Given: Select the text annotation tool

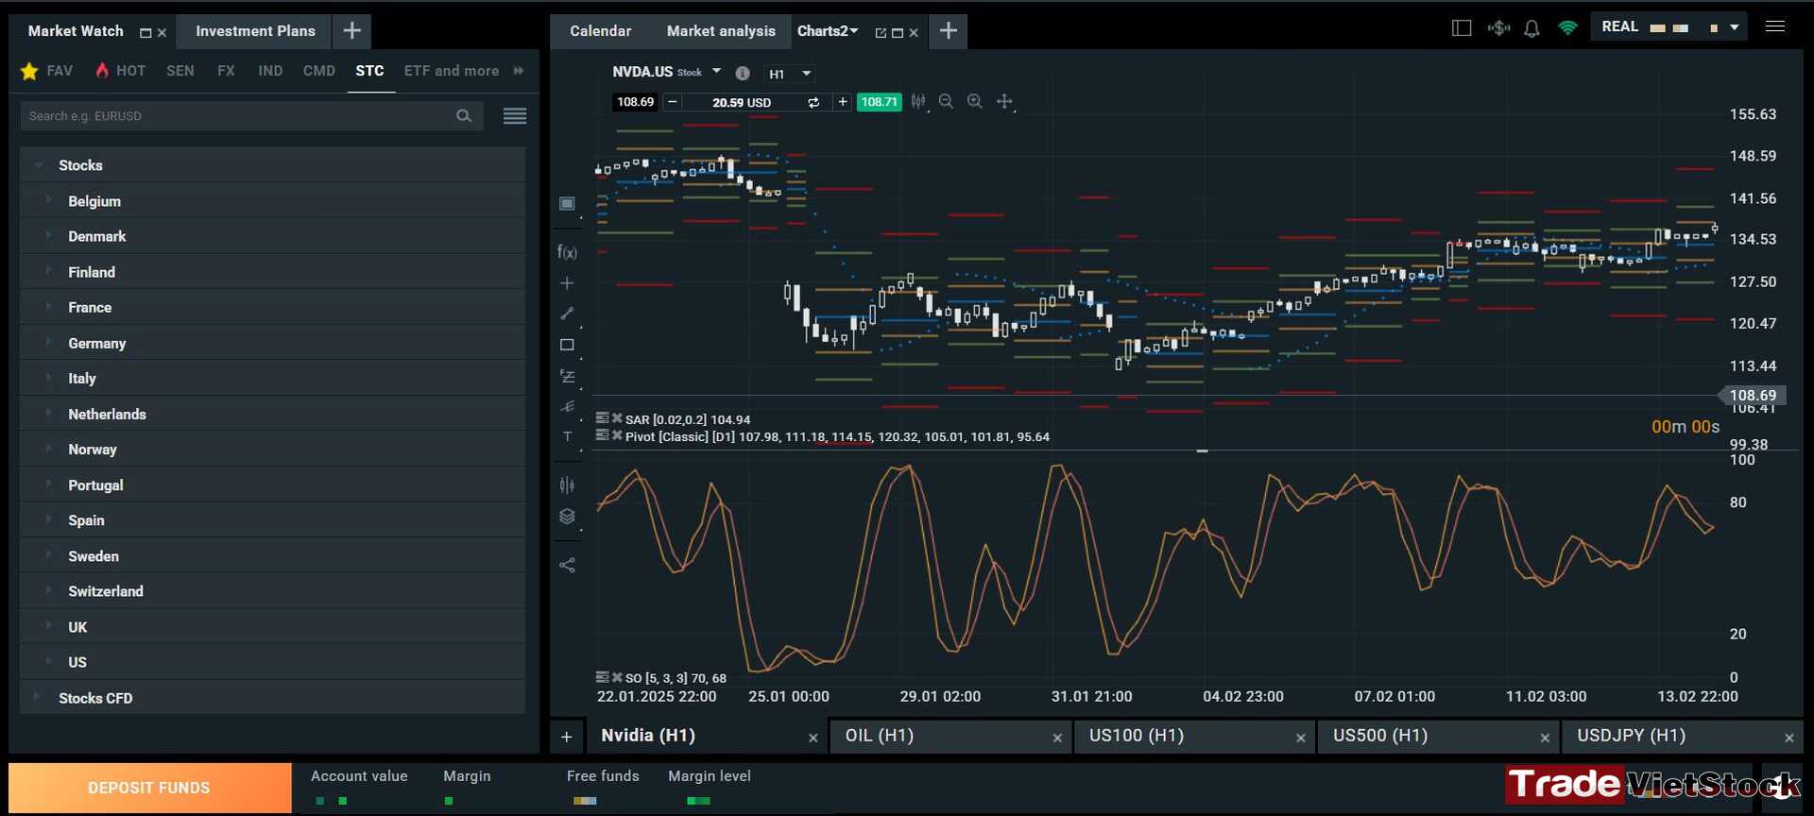Looking at the screenshot, I should pyautogui.click(x=567, y=436).
